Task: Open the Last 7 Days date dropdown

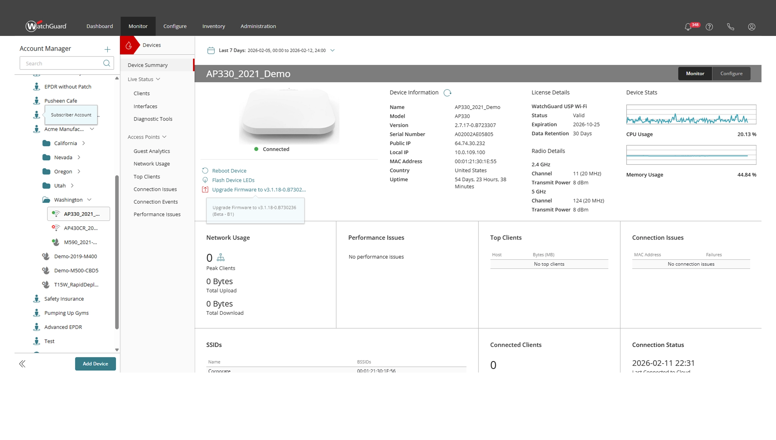Action: (x=332, y=50)
